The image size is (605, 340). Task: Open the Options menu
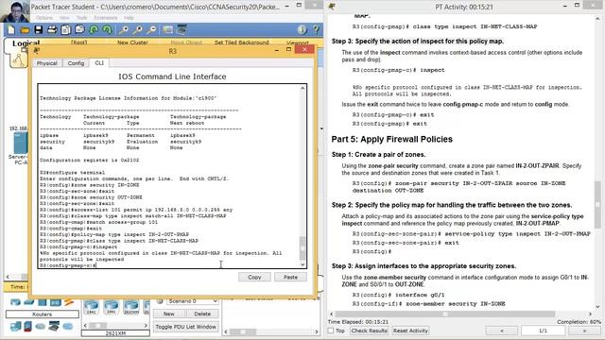(44, 18)
